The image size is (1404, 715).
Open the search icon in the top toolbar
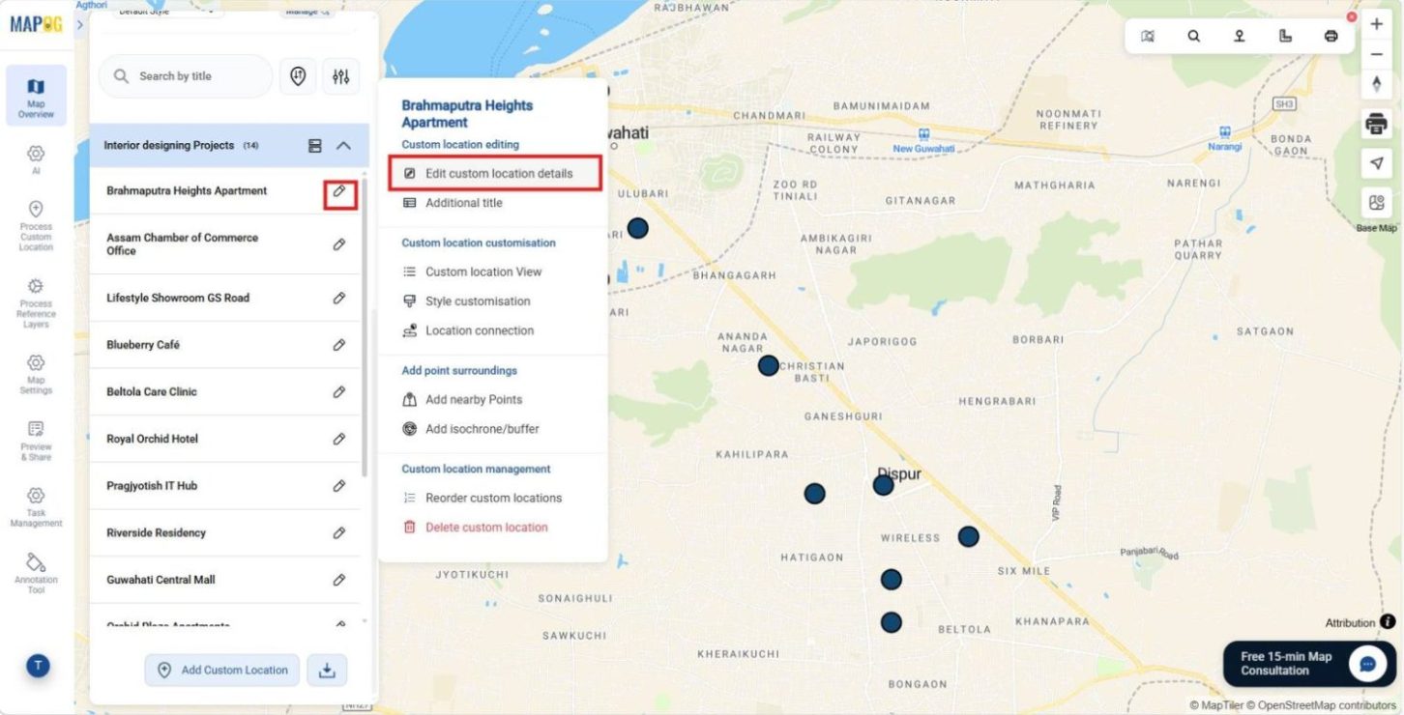(1193, 35)
